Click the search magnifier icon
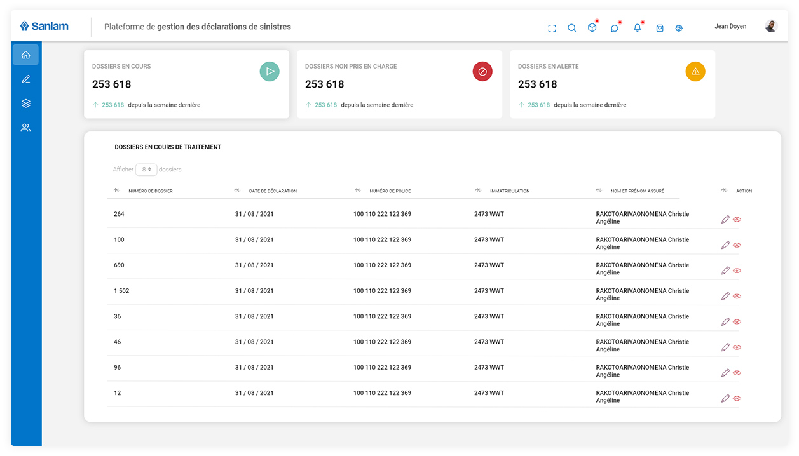Viewport: 799px width, 456px height. (571, 28)
